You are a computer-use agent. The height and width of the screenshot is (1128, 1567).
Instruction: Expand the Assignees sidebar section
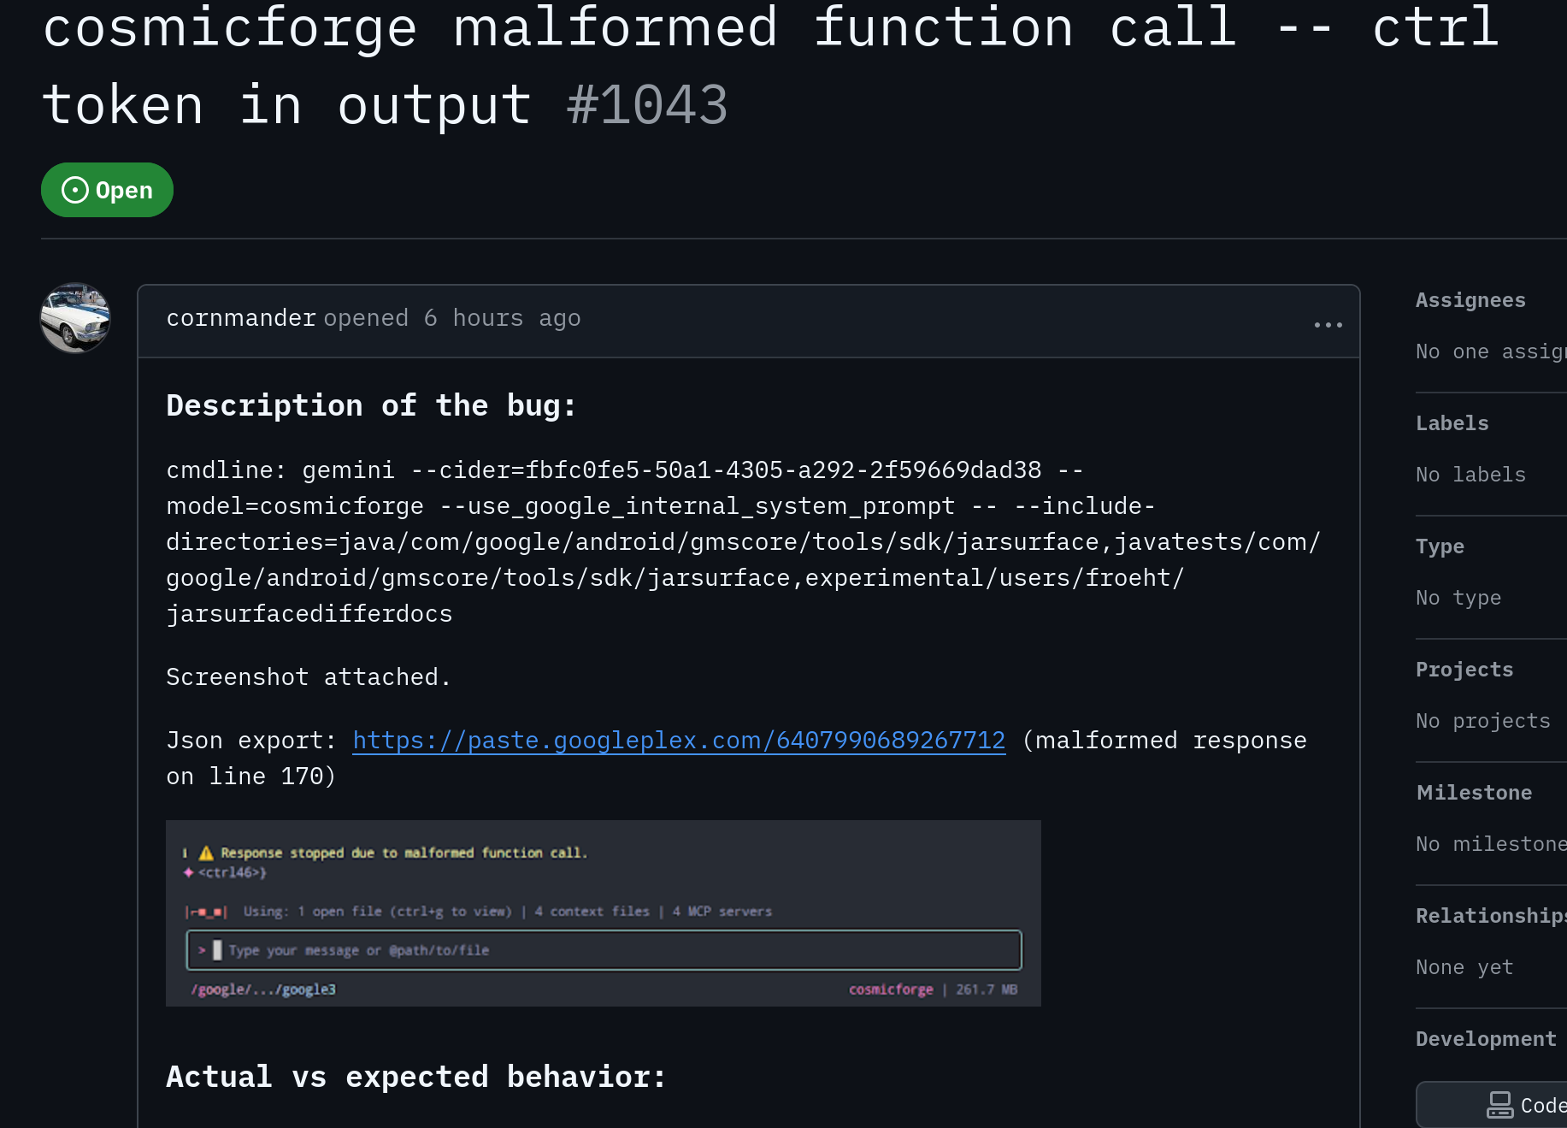click(x=1470, y=300)
